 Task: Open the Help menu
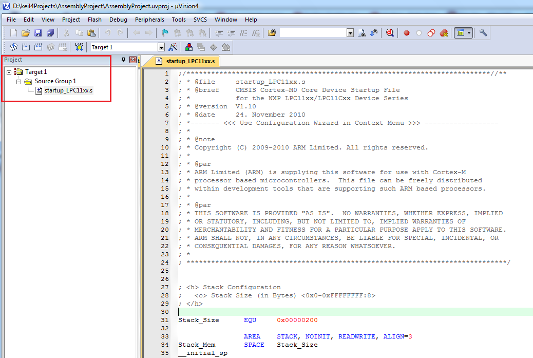click(x=251, y=20)
